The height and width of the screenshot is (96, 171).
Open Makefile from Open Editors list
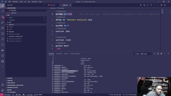coord(14,10)
